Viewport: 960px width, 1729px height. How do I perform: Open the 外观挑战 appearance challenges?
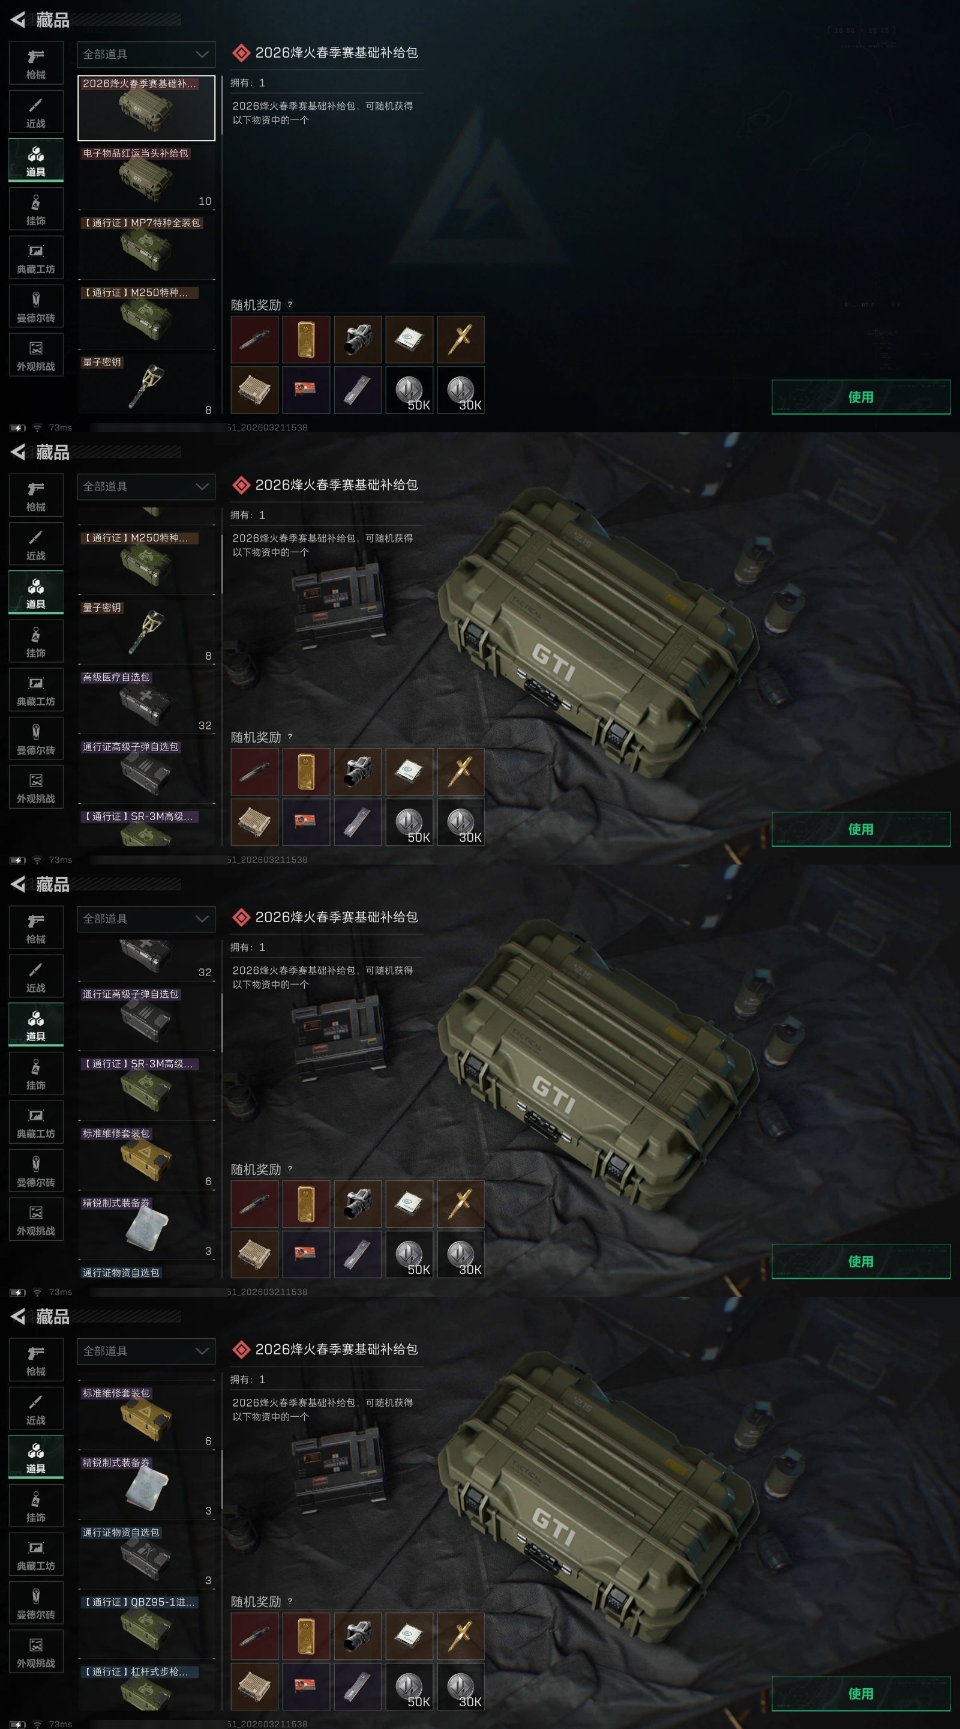[36, 355]
